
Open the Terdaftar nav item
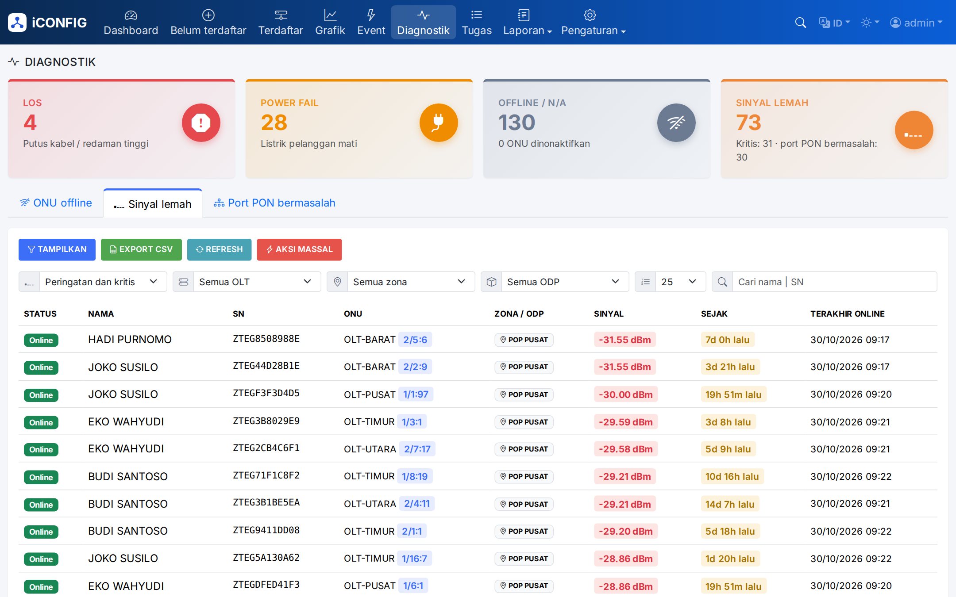click(281, 23)
